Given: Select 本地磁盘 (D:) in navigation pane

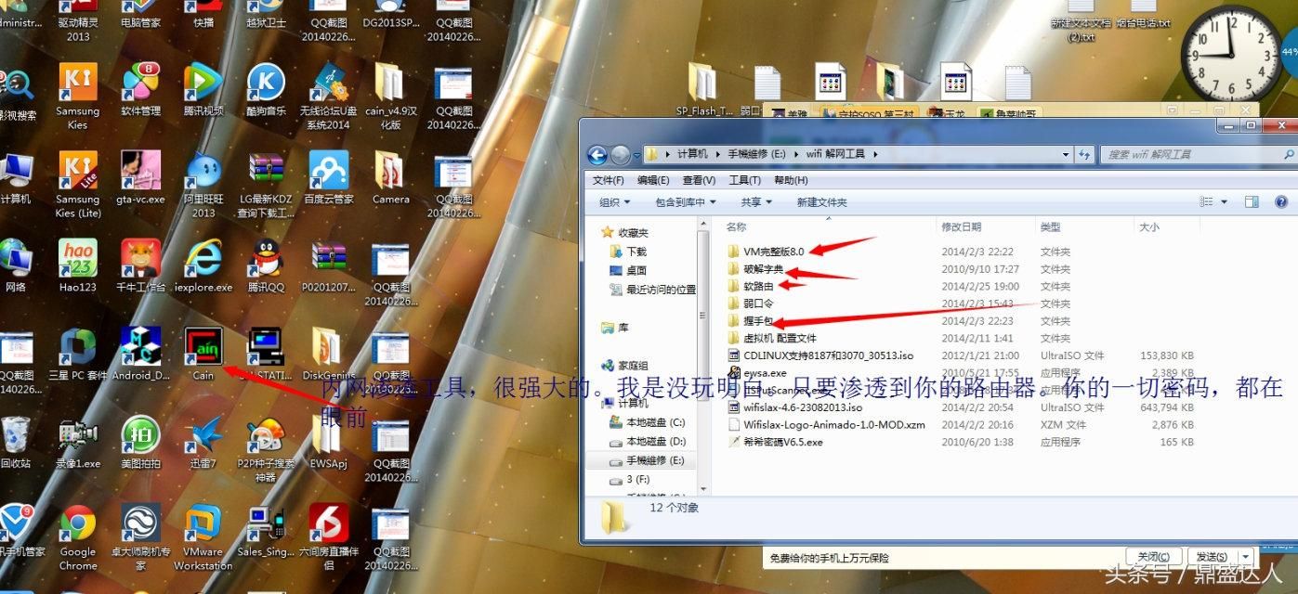Looking at the screenshot, I should pyautogui.click(x=648, y=441).
